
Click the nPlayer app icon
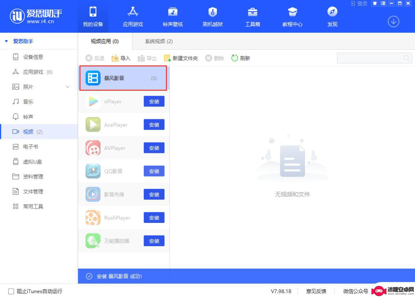93,101
